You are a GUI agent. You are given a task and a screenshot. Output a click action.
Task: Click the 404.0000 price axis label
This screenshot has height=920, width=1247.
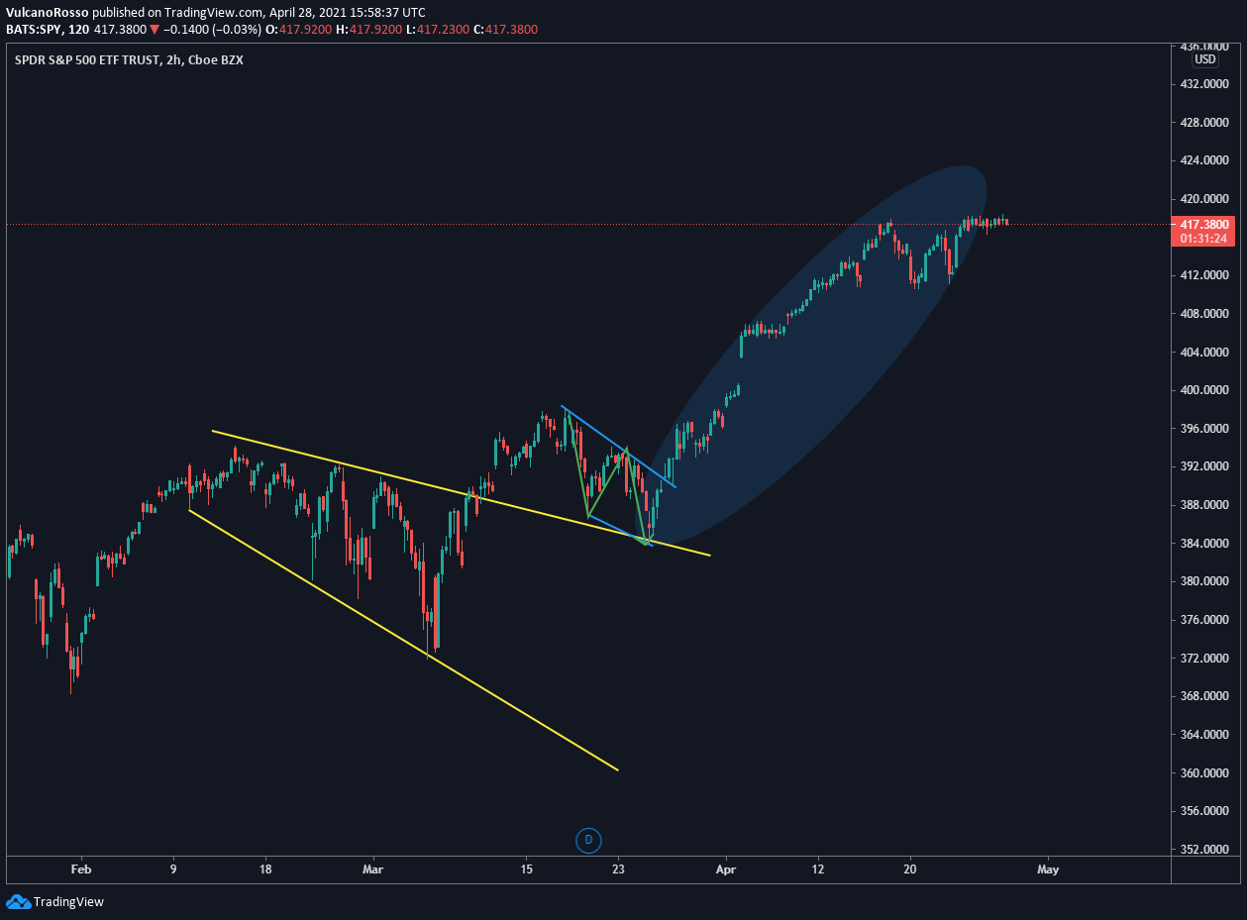(x=1206, y=353)
